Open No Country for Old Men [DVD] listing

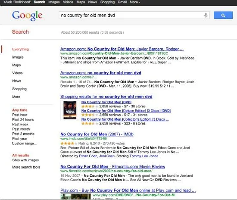[x=106, y=102]
